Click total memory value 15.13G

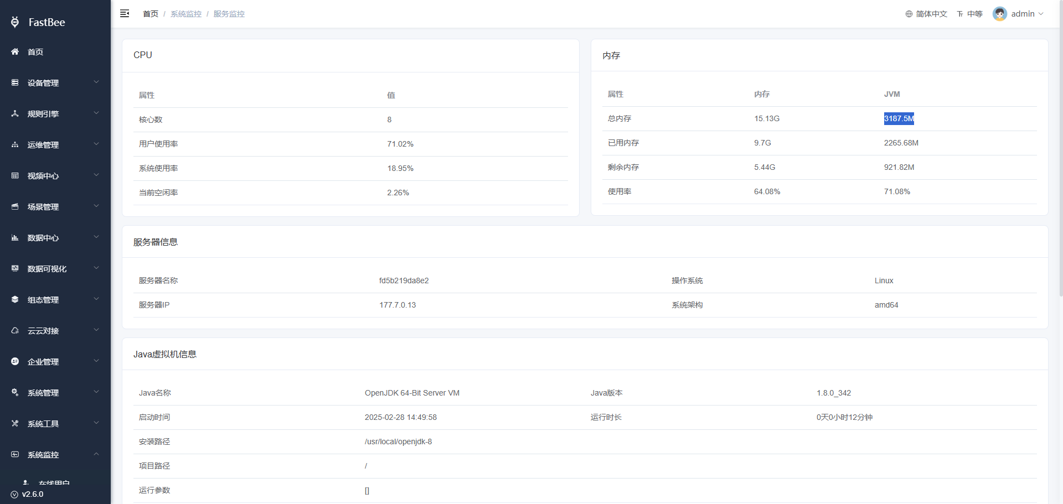pos(767,118)
